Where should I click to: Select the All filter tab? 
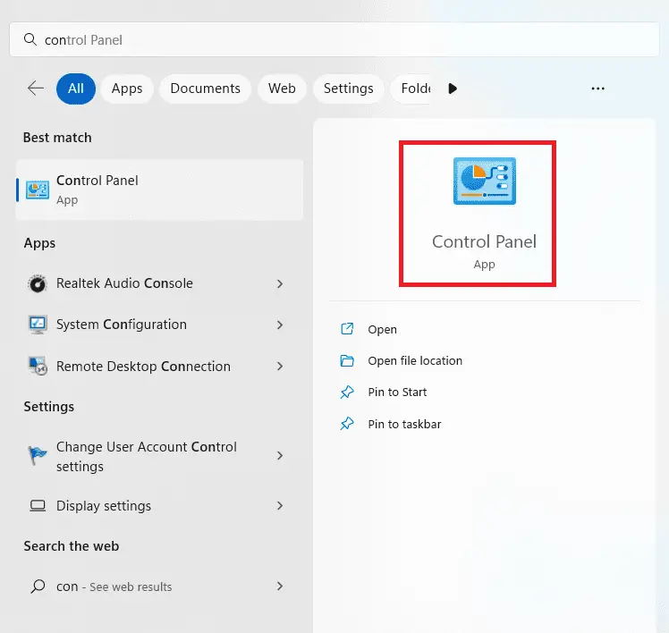coord(76,89)
